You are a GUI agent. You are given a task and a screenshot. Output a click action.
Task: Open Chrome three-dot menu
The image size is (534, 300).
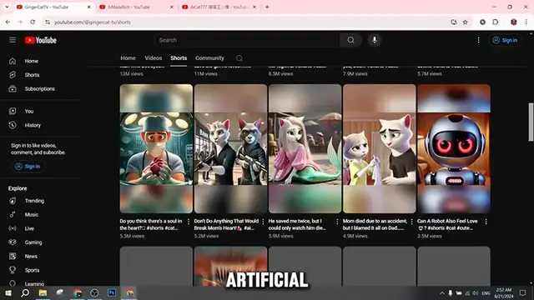coord(526,22)
